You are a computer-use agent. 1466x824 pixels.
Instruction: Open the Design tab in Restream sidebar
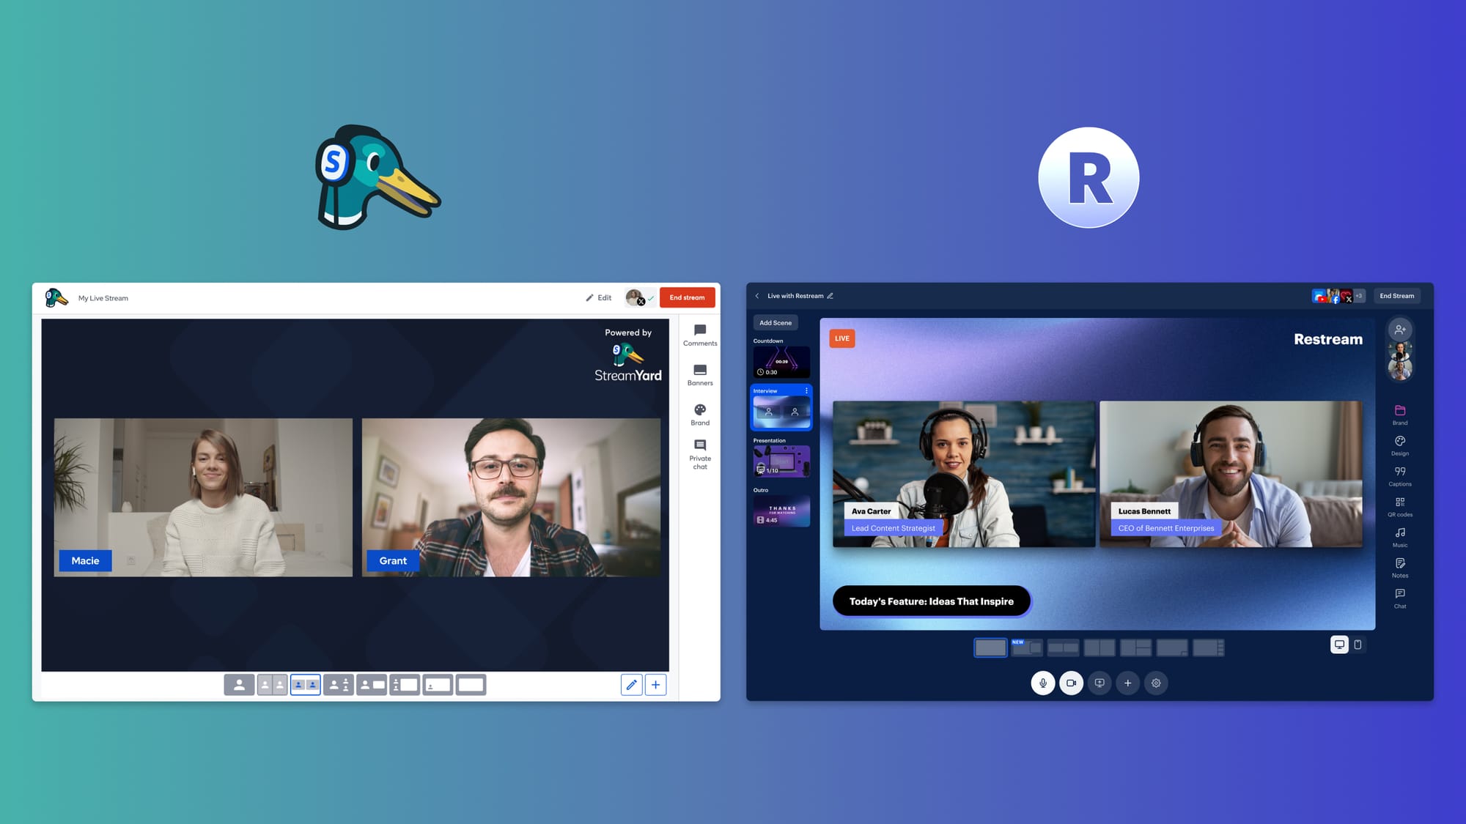tap(1400, 445)
